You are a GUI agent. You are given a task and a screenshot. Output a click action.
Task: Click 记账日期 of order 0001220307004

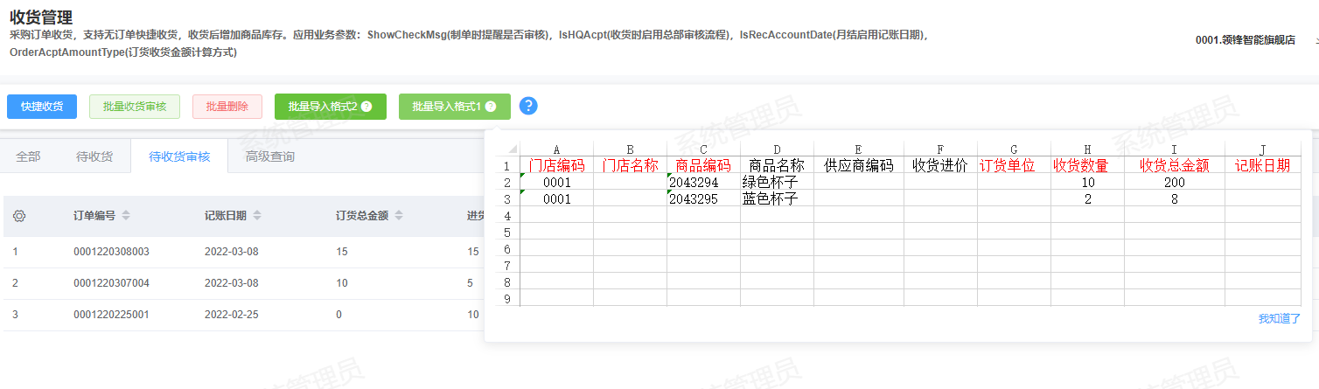pyautogui.click(x=231, y=283)
